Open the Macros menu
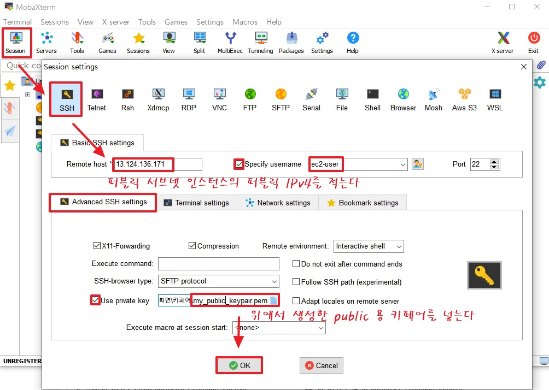 pyautogui.click(x=245, y=22)
